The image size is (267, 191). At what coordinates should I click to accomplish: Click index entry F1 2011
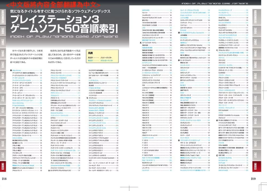(x=145, y=143)
